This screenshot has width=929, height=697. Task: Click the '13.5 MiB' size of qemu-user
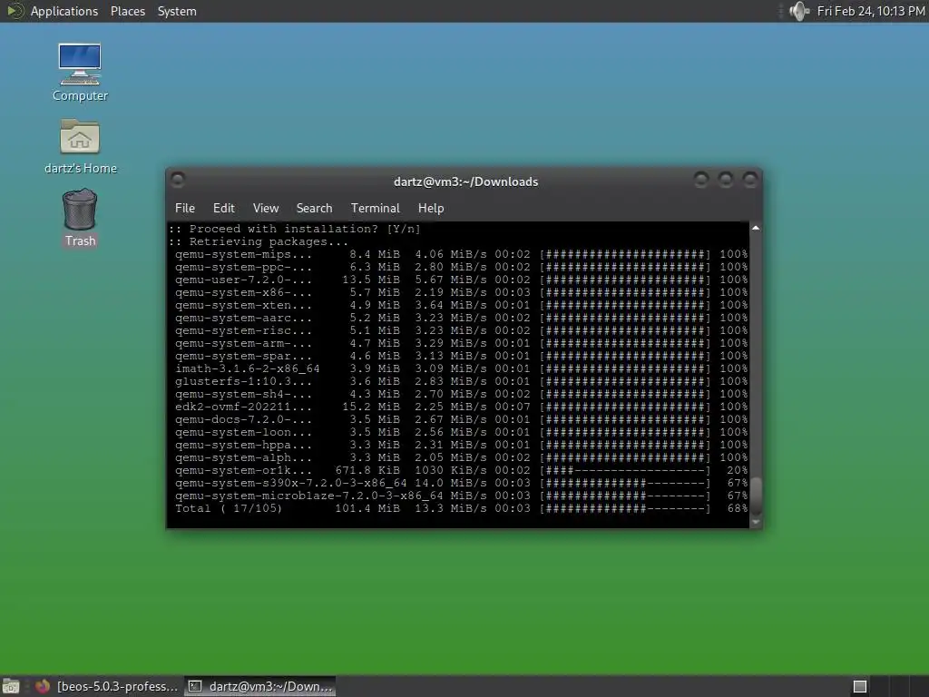coord(371,280)
